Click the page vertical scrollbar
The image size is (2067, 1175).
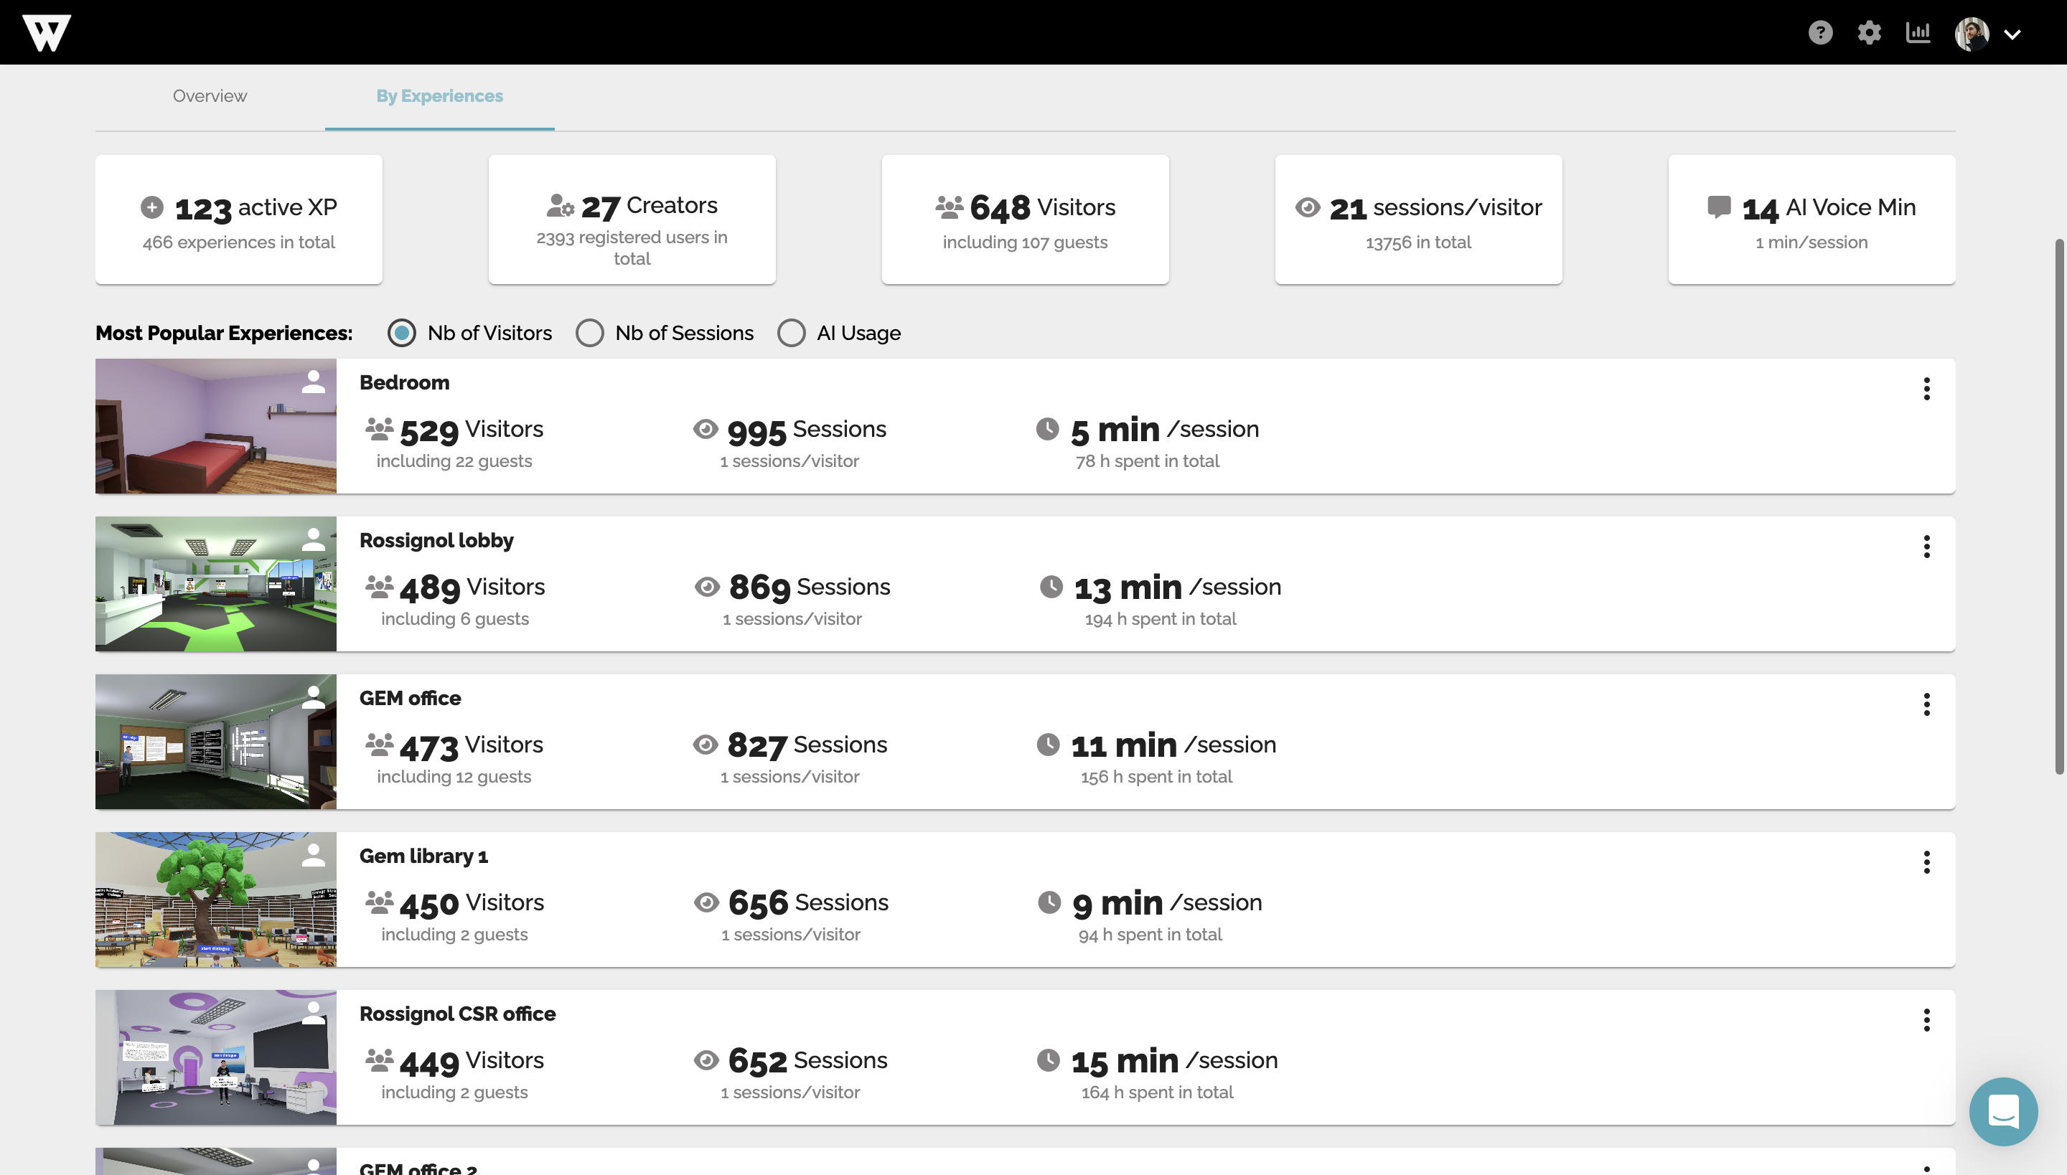2059,506
